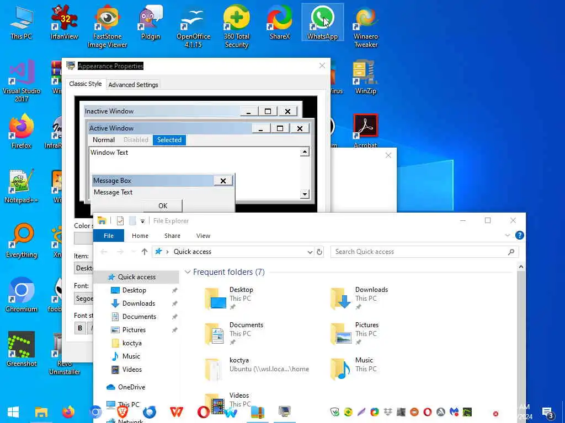This screenshot has width=565, height=423.
Task: Go up one level in File Explorer
Action: [145, 252]
